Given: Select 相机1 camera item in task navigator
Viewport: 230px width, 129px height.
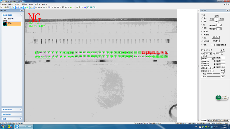Looking at the screenshot, I should 12,24.
